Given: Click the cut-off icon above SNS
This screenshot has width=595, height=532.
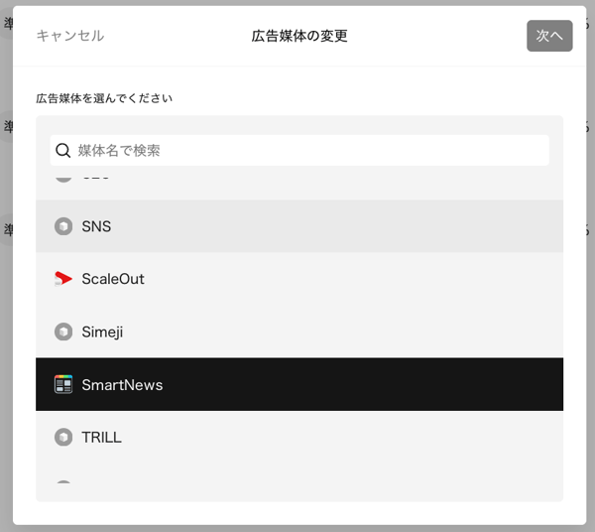Looking at the screenshot, I should point(63,180).
